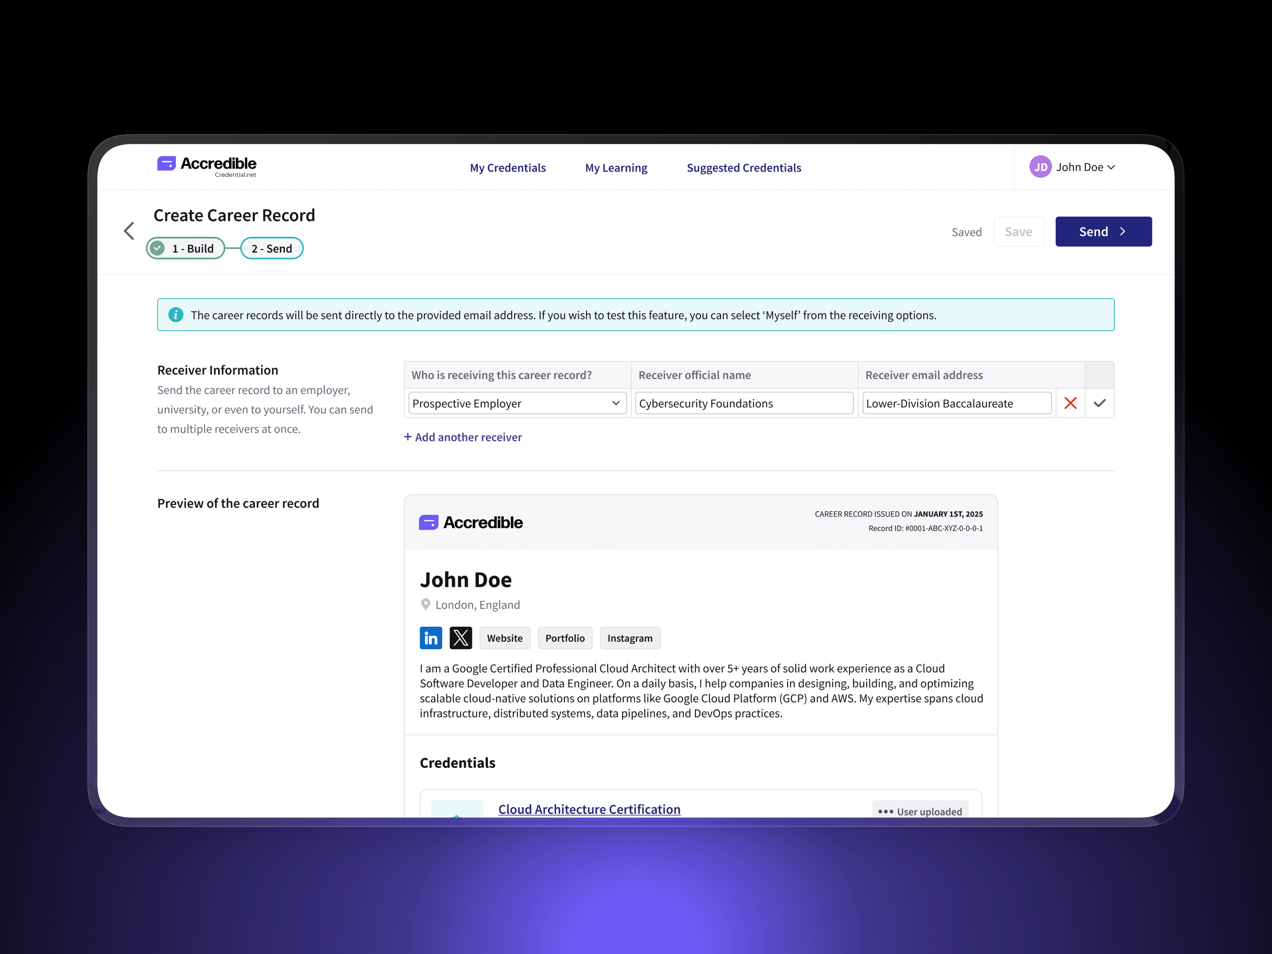Select step 1 - Build

click(x=185, y=248)
